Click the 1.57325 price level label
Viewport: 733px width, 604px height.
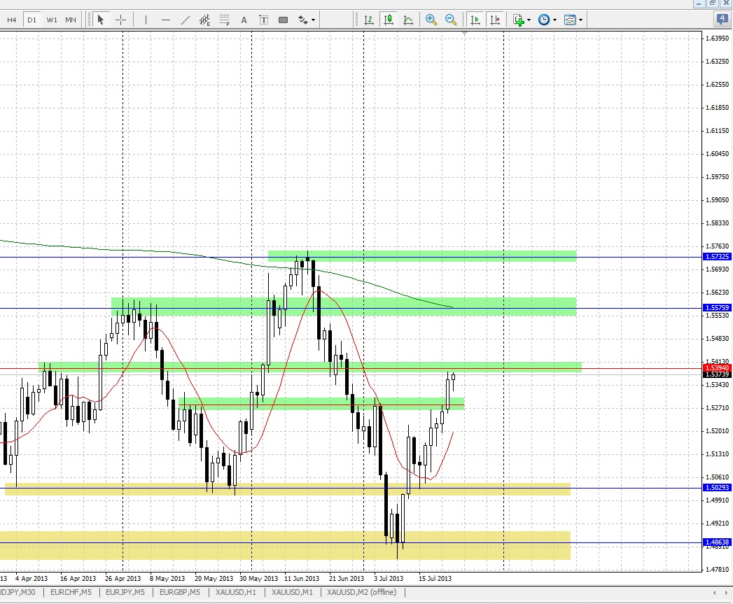pos(717,257)
